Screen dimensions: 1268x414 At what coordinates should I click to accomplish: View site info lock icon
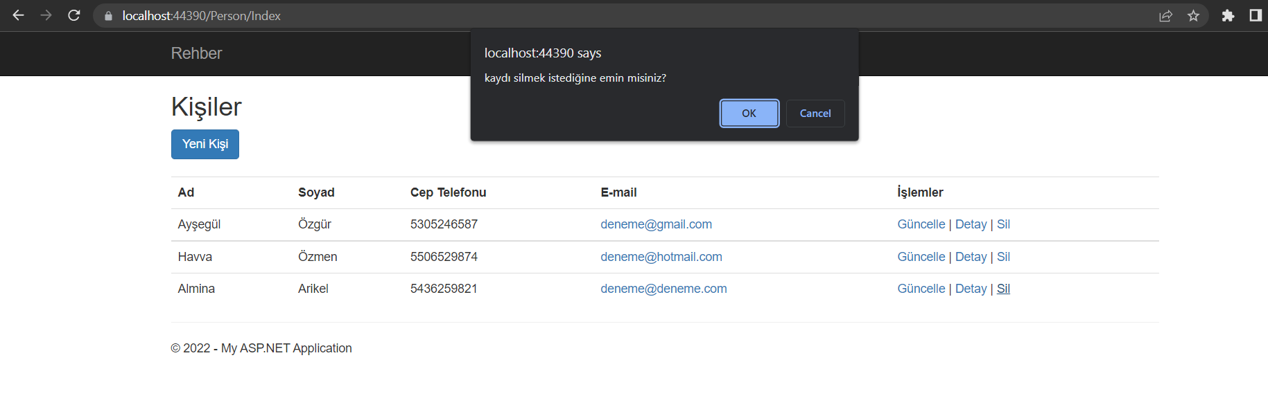[x=108, y=16]
